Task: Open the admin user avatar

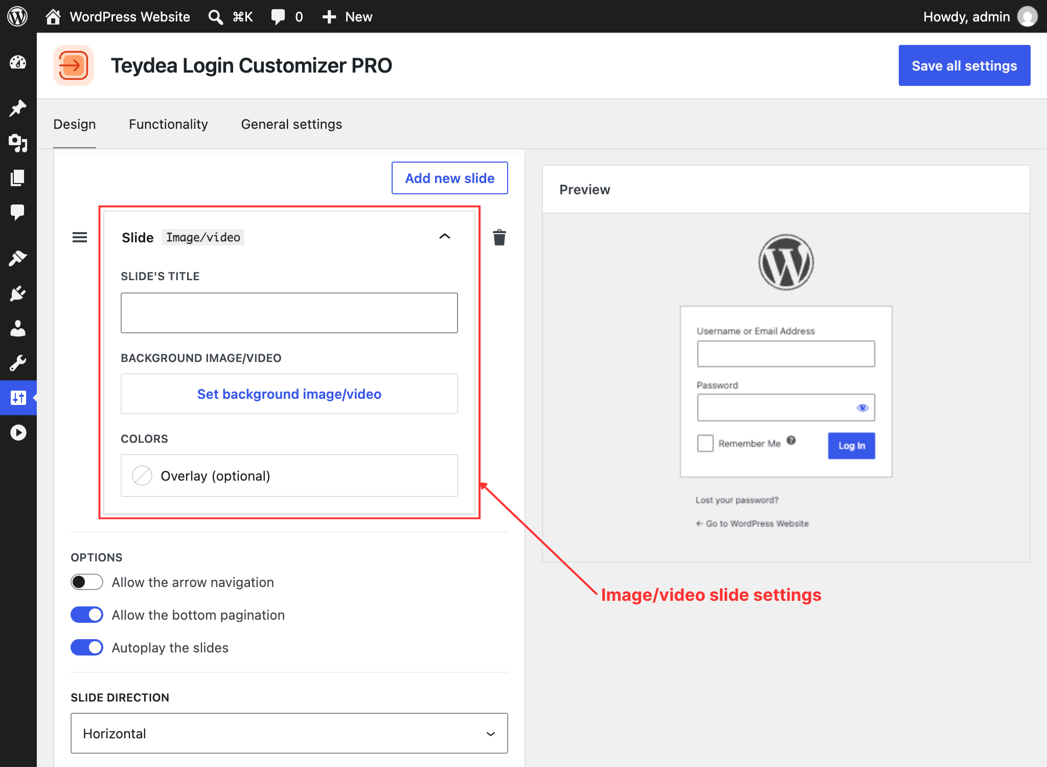Action: point(1027,17)
